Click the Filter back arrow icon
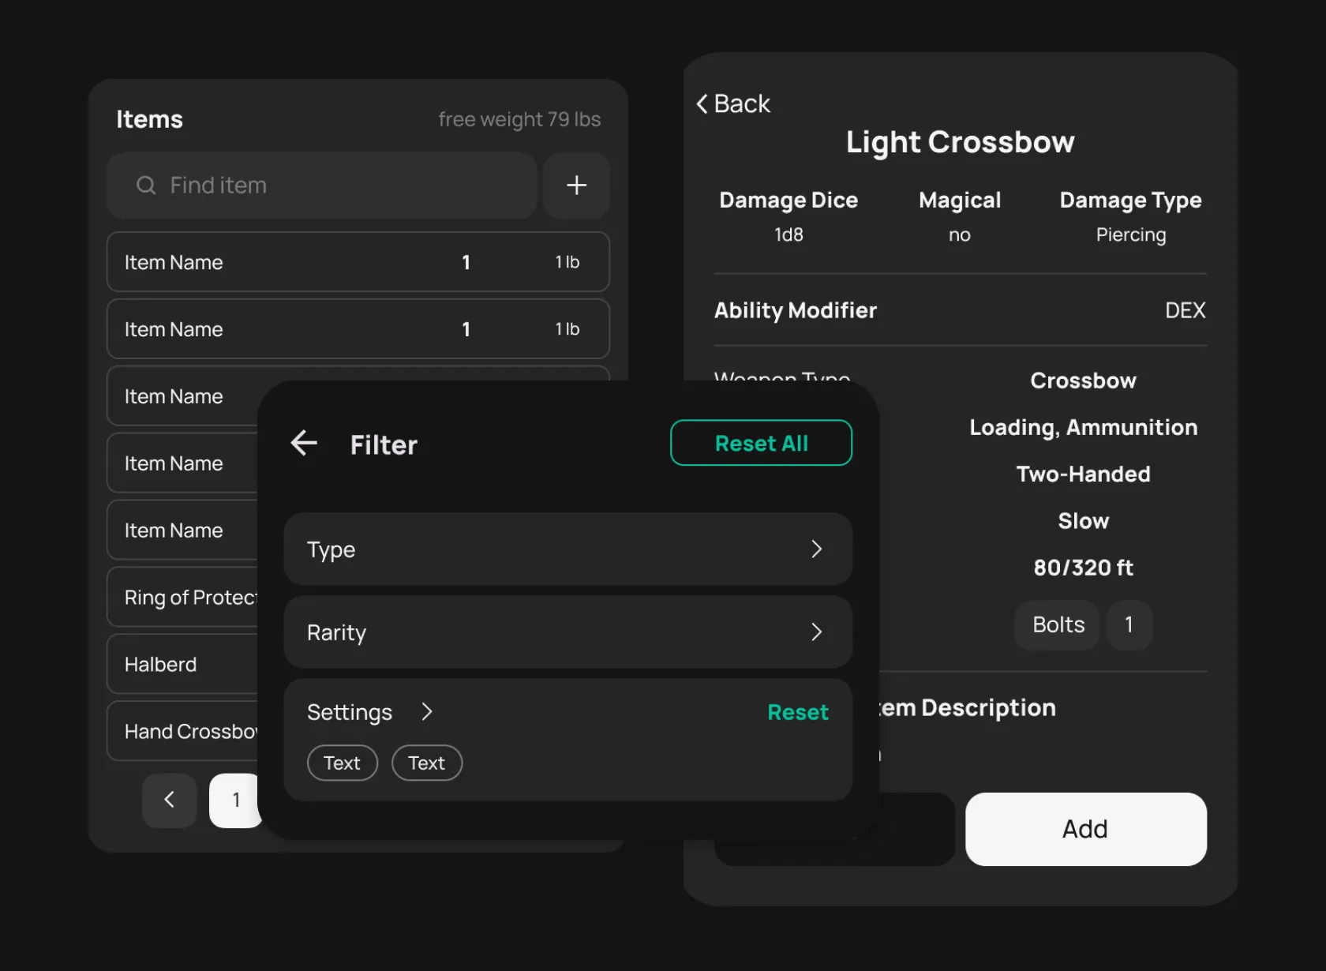The width and height of the screenshot is (1326, 971). pyautogui.click(x=304, y=443)
